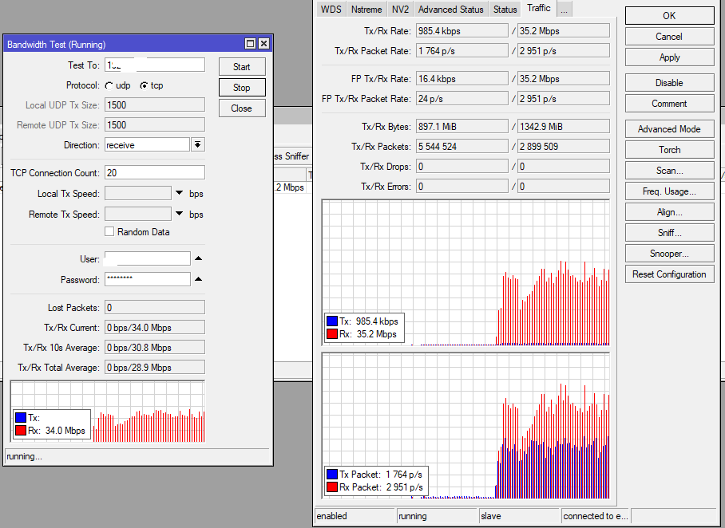This screenshot has height=528, width=725.
Task: Click the 'slave' status bar entry
Action: (518, 515)
